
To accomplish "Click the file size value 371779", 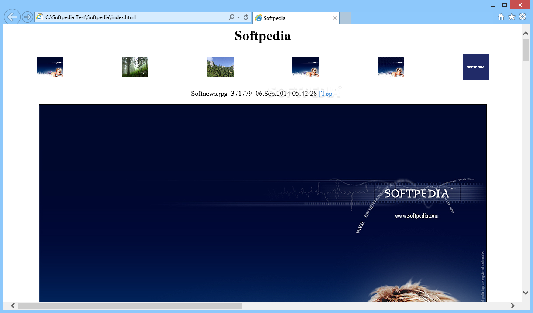I will pos(241,94).
